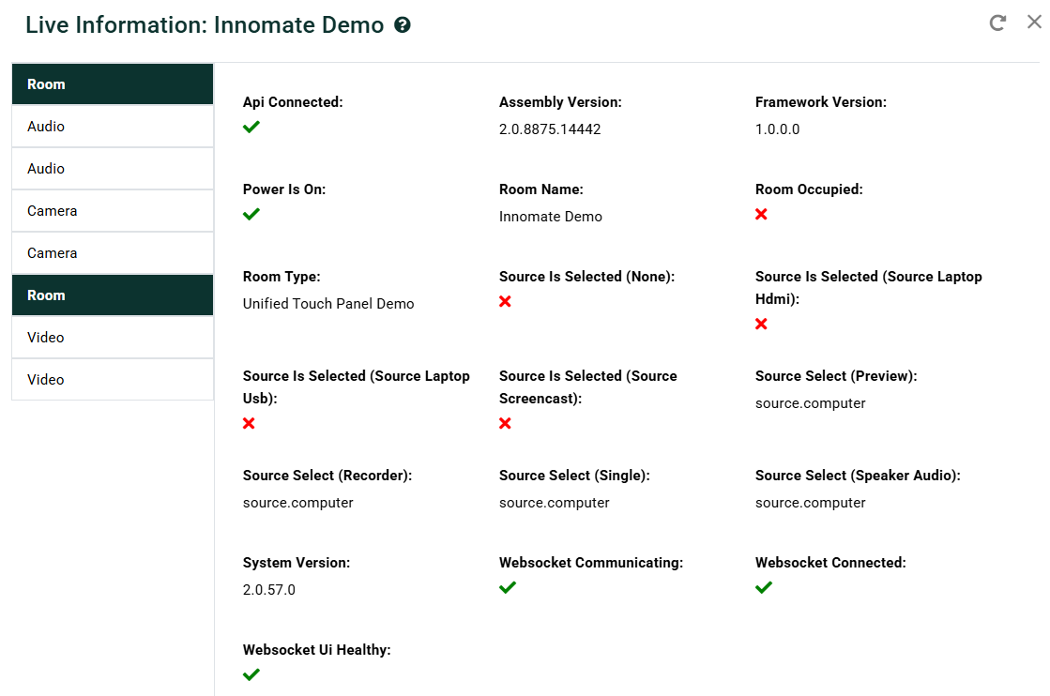The width and height of the screenshot is (1050, 696).
Task: Click checkmark under Websocket Ui Healthy
Action: pos(251,674)
